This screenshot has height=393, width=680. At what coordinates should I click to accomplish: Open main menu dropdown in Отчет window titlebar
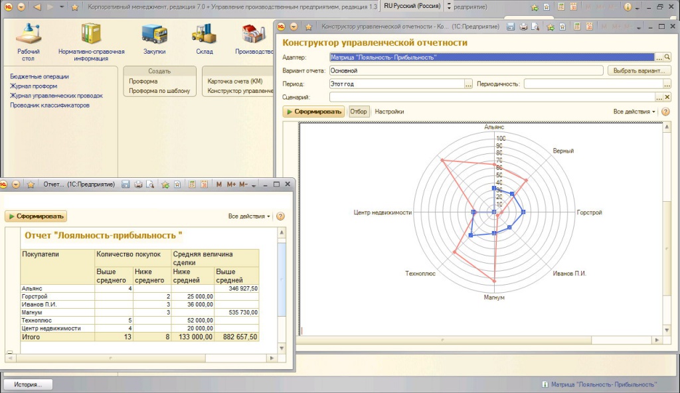tap(16, 185)
